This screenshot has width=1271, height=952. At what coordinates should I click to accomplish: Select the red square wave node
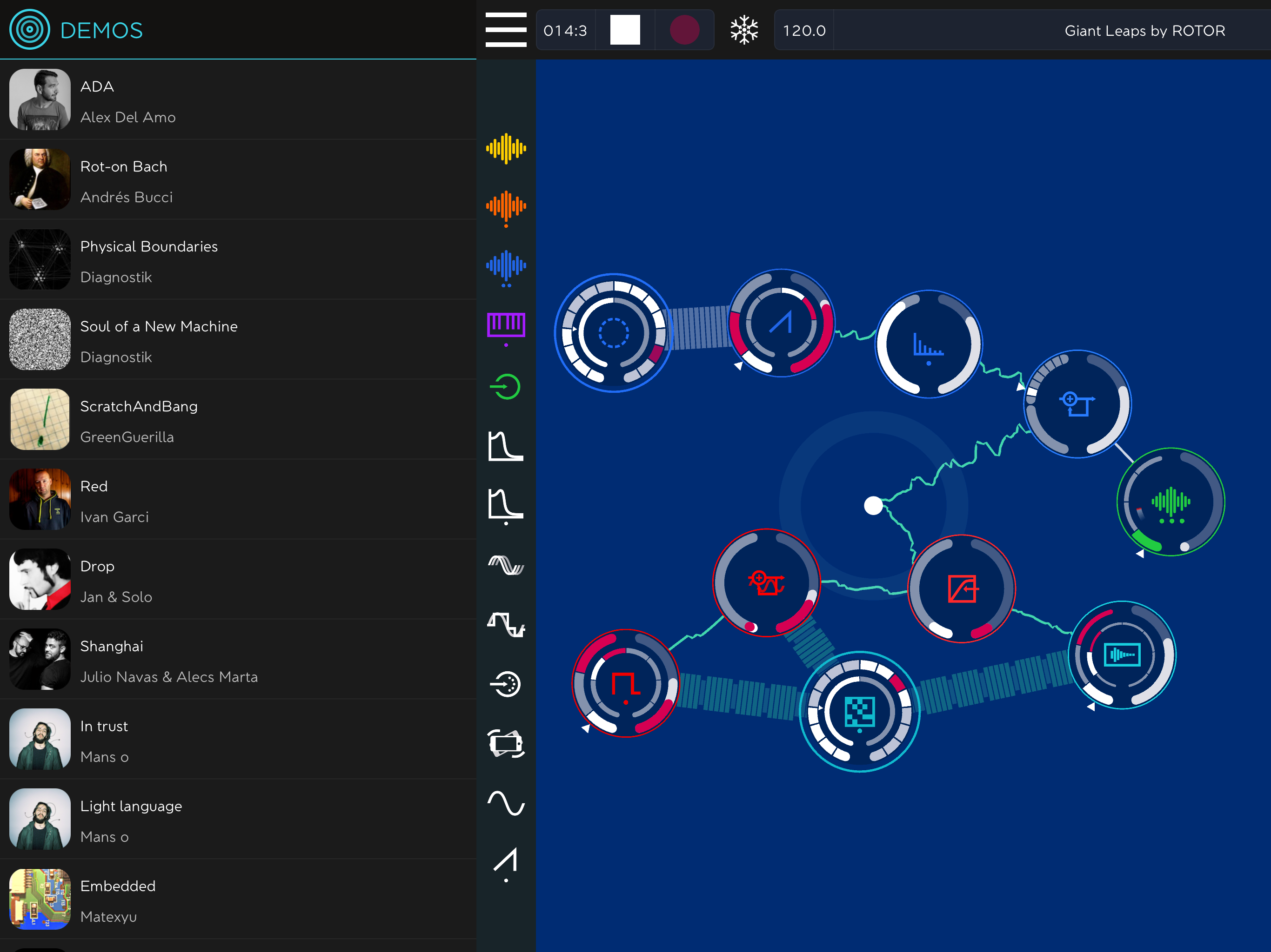point(626,683)
